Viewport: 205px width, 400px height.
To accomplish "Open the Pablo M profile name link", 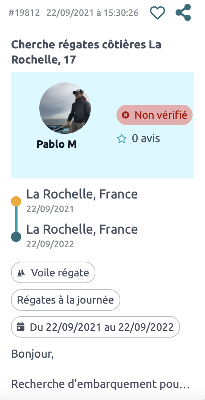I will click(56, 144).
